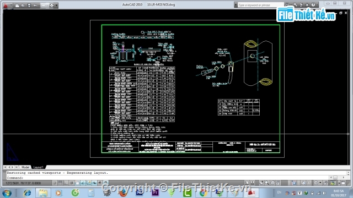Viewport: 353px width, 198px height.
Task: Click the Clean Screen icon in status bar
Action: (343, 183)
